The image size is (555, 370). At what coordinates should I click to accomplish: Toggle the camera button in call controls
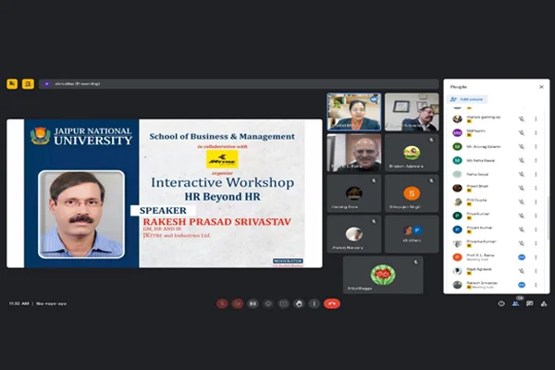[x=238, y=303]
